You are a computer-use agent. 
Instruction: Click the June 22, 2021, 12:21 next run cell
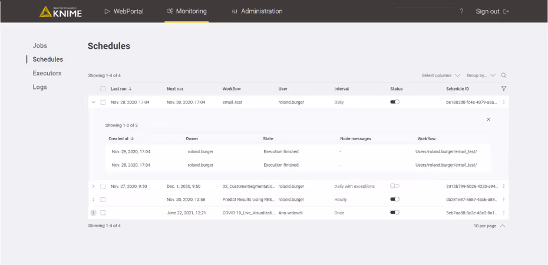186,213
